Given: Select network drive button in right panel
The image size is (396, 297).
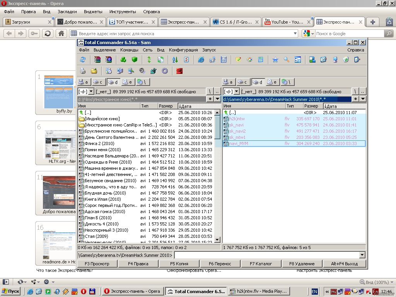Looking at the screenshot, I should click(x=287, y=82).
